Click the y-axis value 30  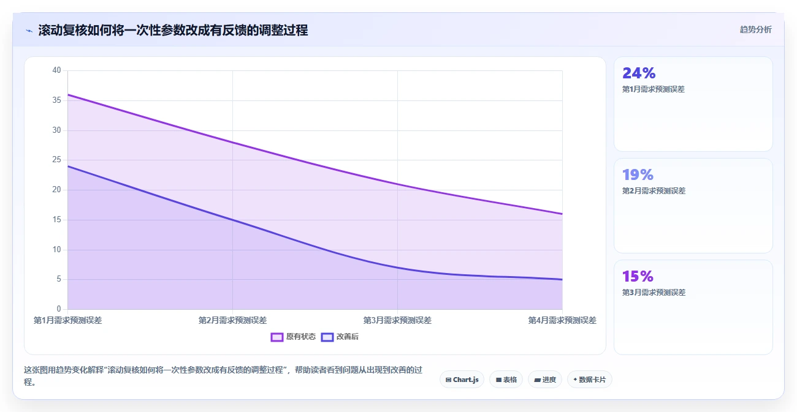click(57, 130)
